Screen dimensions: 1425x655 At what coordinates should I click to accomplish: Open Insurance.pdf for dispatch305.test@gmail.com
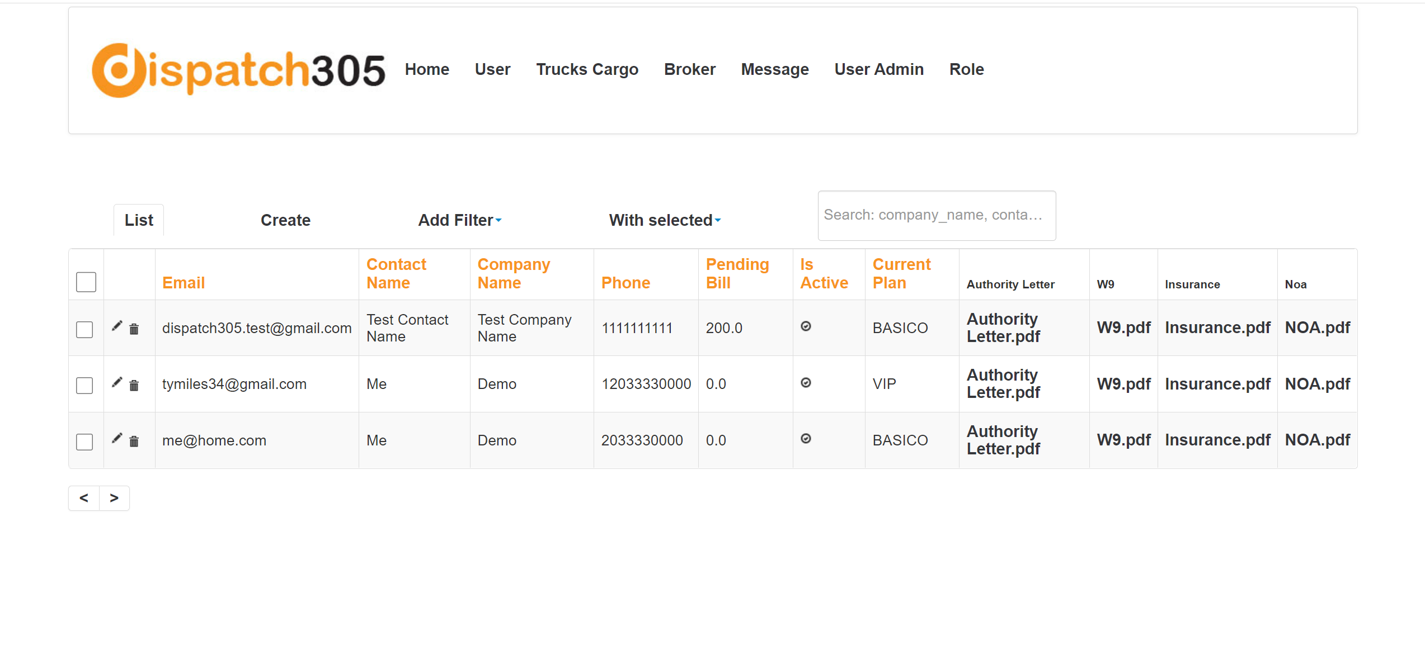pyautogui.click(x=1217, y=327)
